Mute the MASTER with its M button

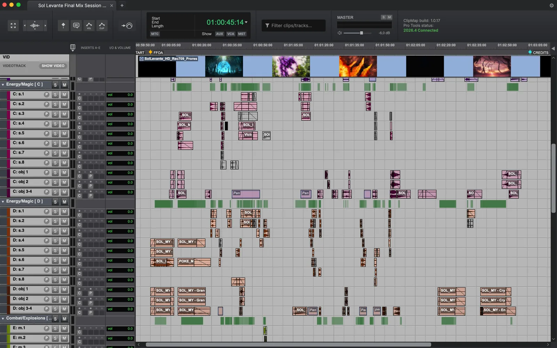(389, 17)
